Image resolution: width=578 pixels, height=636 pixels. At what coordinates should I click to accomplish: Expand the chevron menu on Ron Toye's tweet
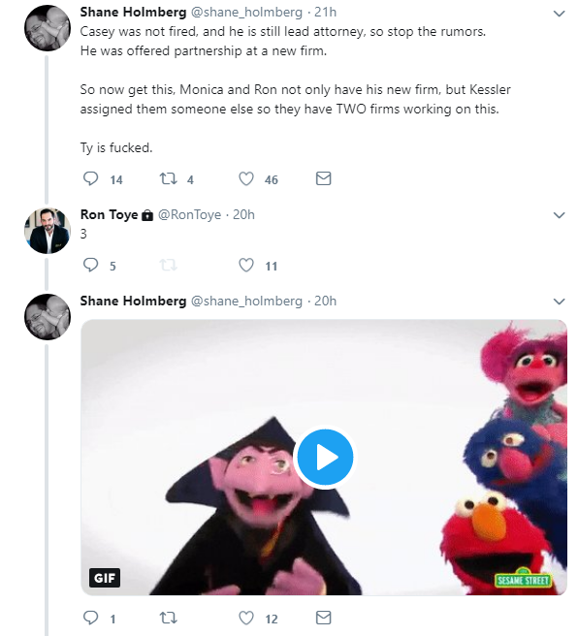[x=559, y=215]
